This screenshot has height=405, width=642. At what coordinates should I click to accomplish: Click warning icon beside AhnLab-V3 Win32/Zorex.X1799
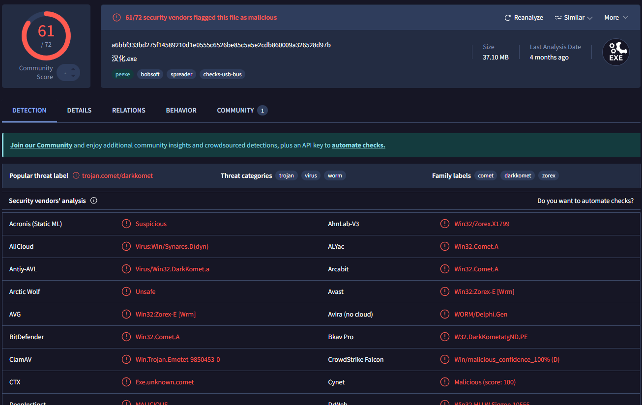pos(445,224)
